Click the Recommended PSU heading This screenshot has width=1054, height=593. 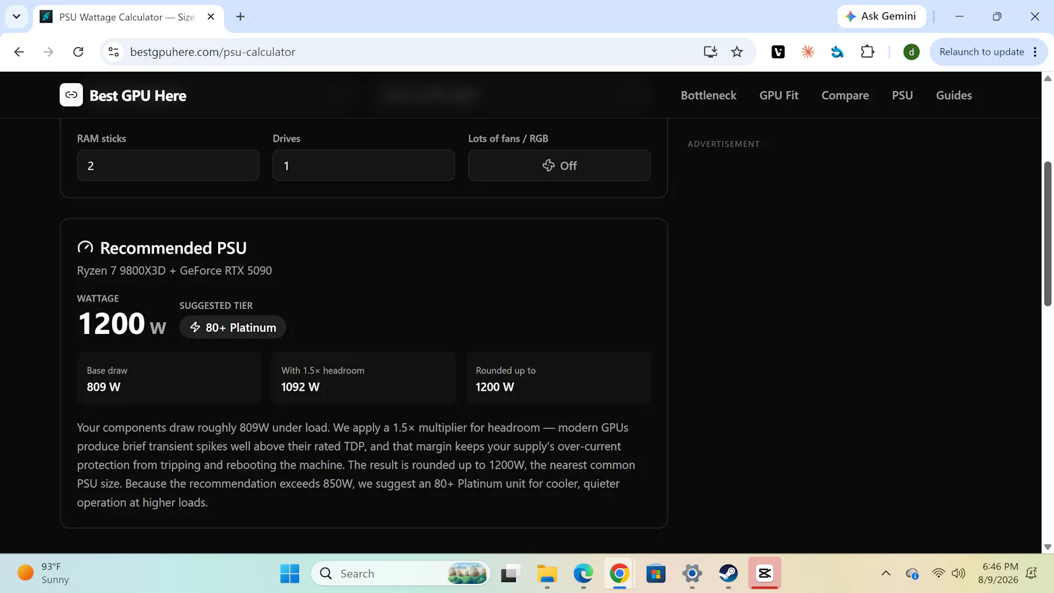point(173,248)
